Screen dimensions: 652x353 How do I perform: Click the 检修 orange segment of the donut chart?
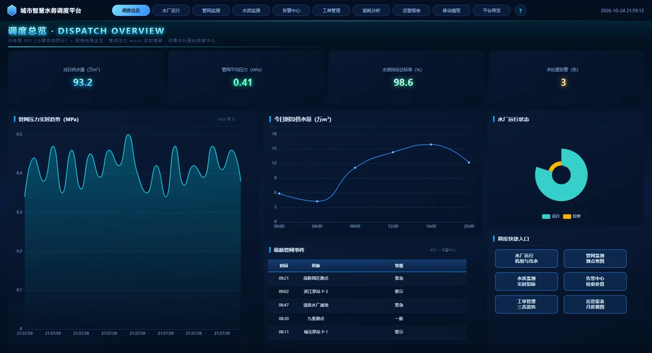pos(555,165)
